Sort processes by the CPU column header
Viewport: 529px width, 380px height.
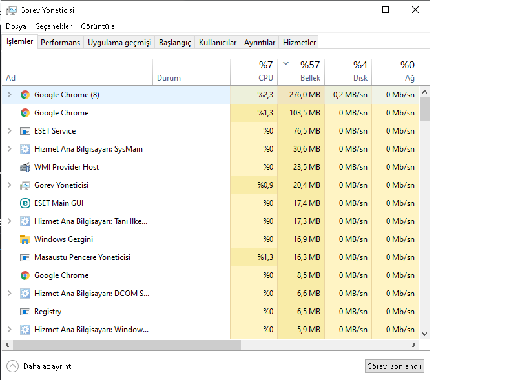coord(254,72)
